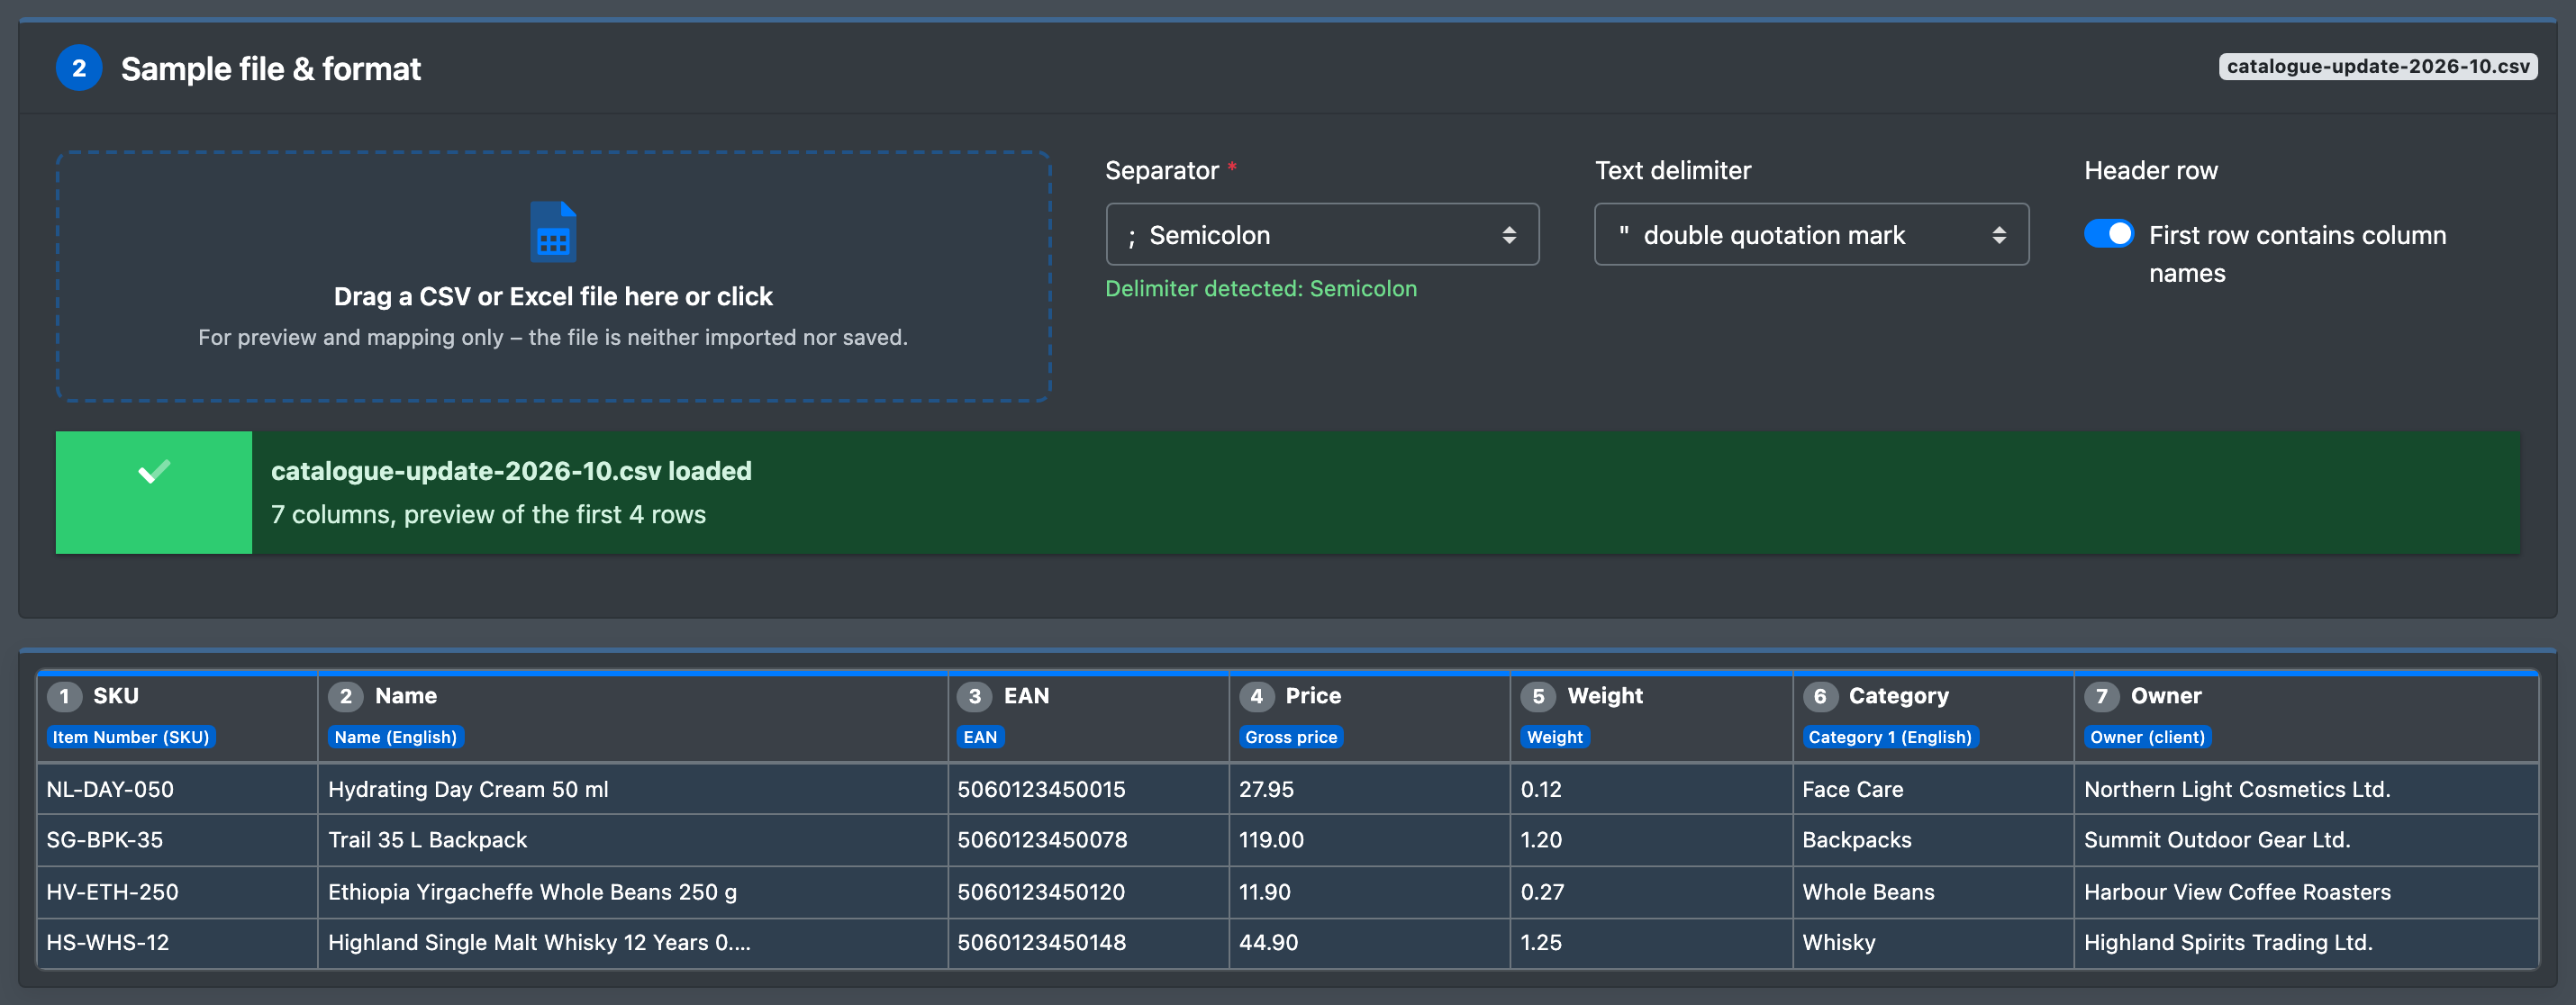The height and width of the screenshot is (1005, 2576).
Task: Click the green checkmark success icon
Action: coord(154,471)
